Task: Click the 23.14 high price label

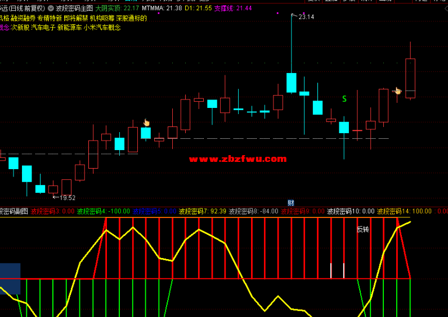Action: (x=306, y=17)
